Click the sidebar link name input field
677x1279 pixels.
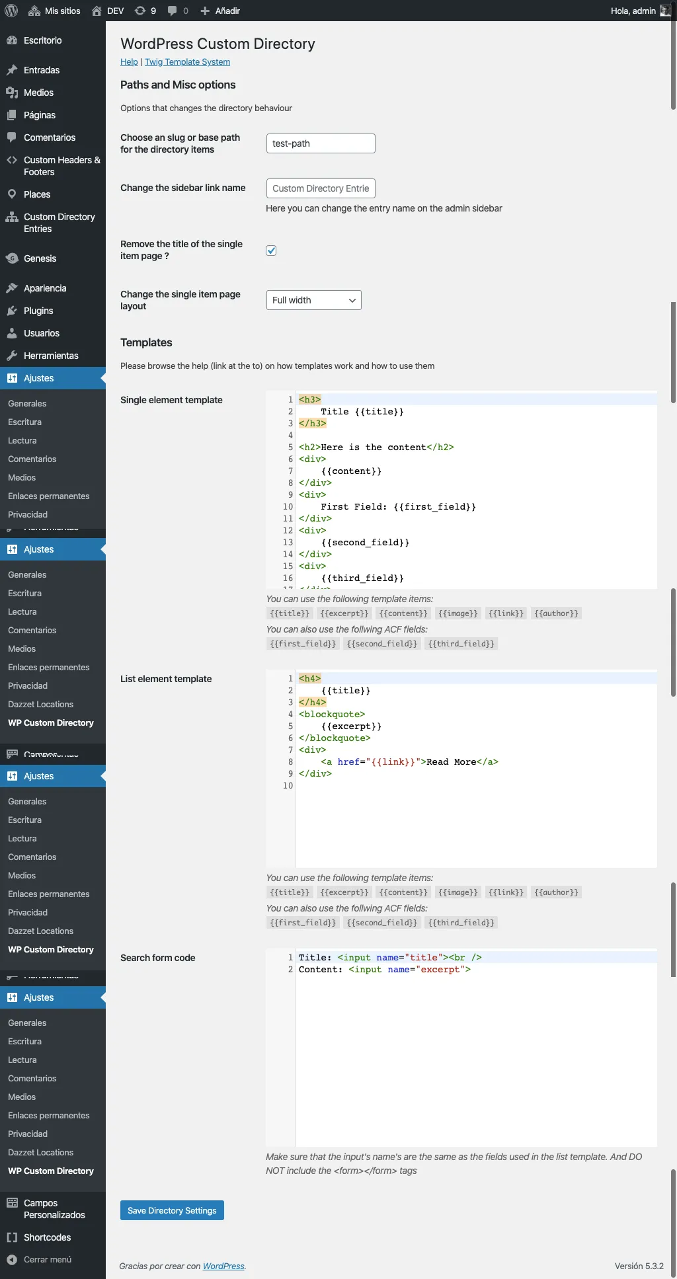pos(321,188)
